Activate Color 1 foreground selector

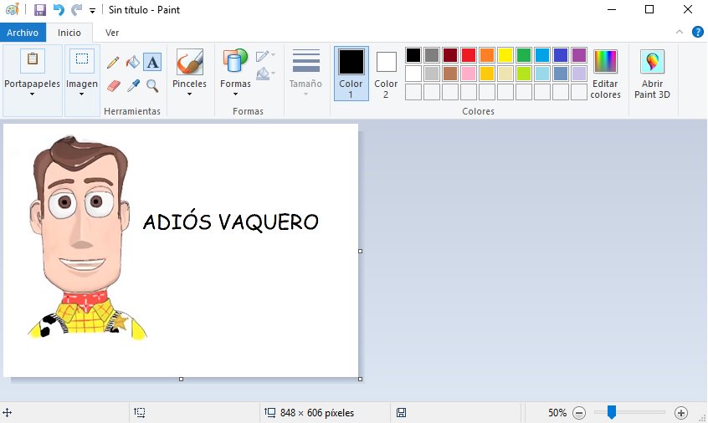351,73
